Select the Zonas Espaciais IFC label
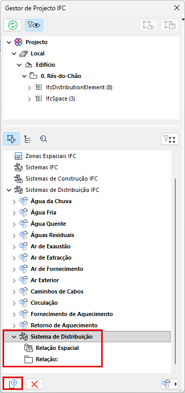This screenshot has width=185, height=393. pos(51,156)
